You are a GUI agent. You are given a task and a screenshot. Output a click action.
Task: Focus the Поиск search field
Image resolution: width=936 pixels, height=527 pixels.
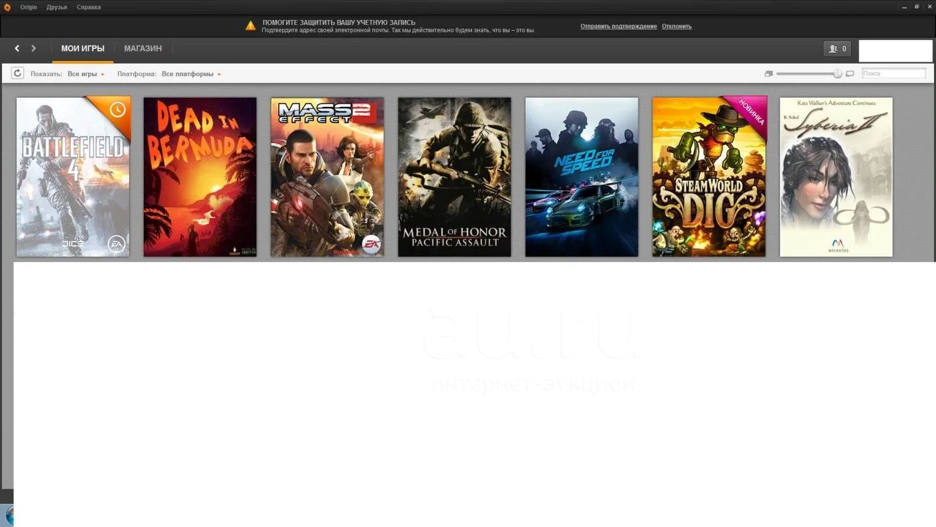894,74
